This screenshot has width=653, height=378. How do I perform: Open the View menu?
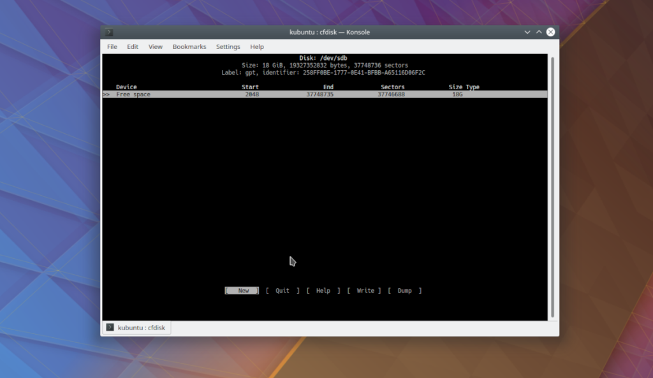pyautogui.click(x=156, y=47)
